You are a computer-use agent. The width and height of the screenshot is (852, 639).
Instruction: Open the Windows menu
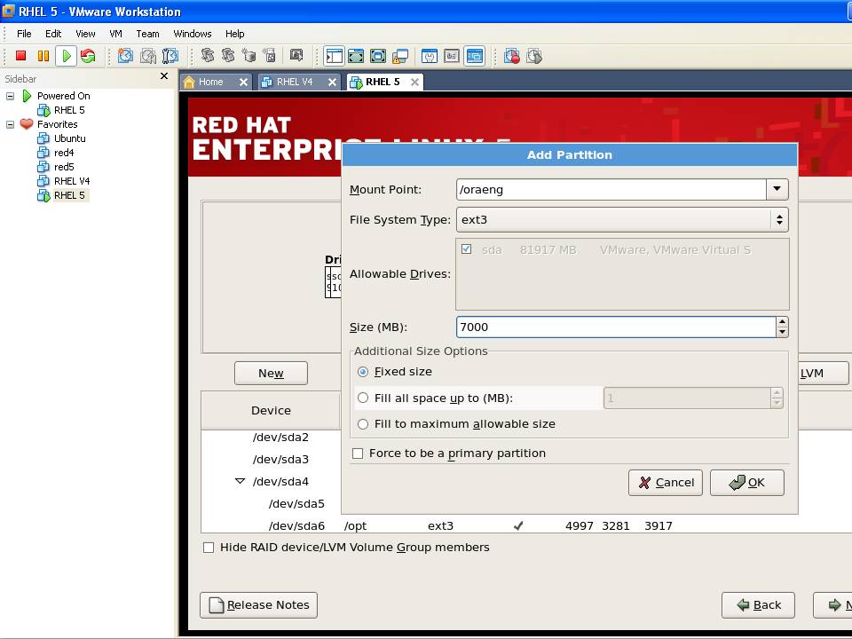tap(193, 34)
